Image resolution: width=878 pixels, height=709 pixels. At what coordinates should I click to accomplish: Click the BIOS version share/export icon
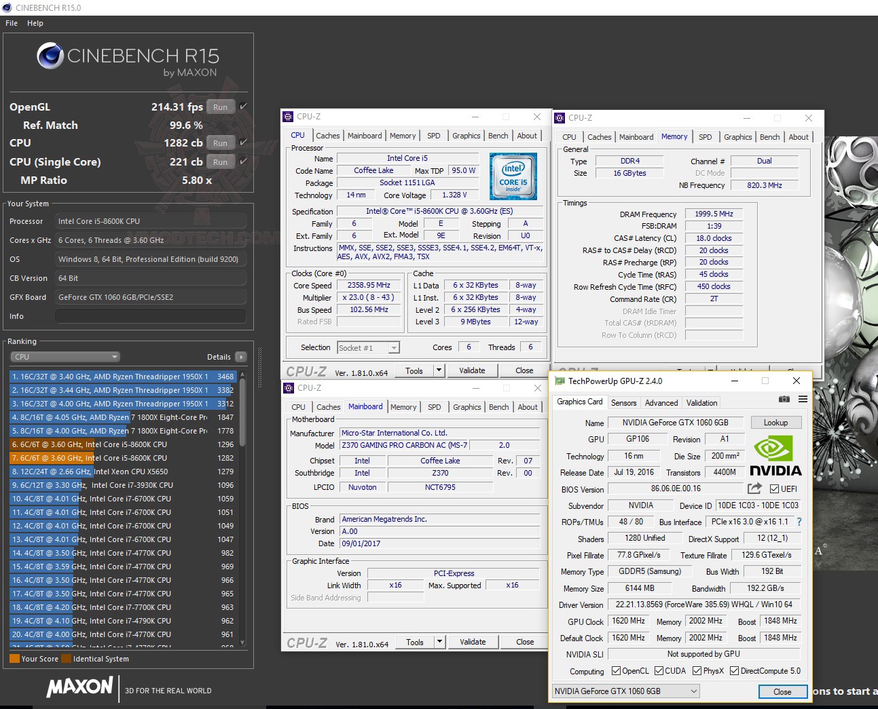[x=754, y=488]
